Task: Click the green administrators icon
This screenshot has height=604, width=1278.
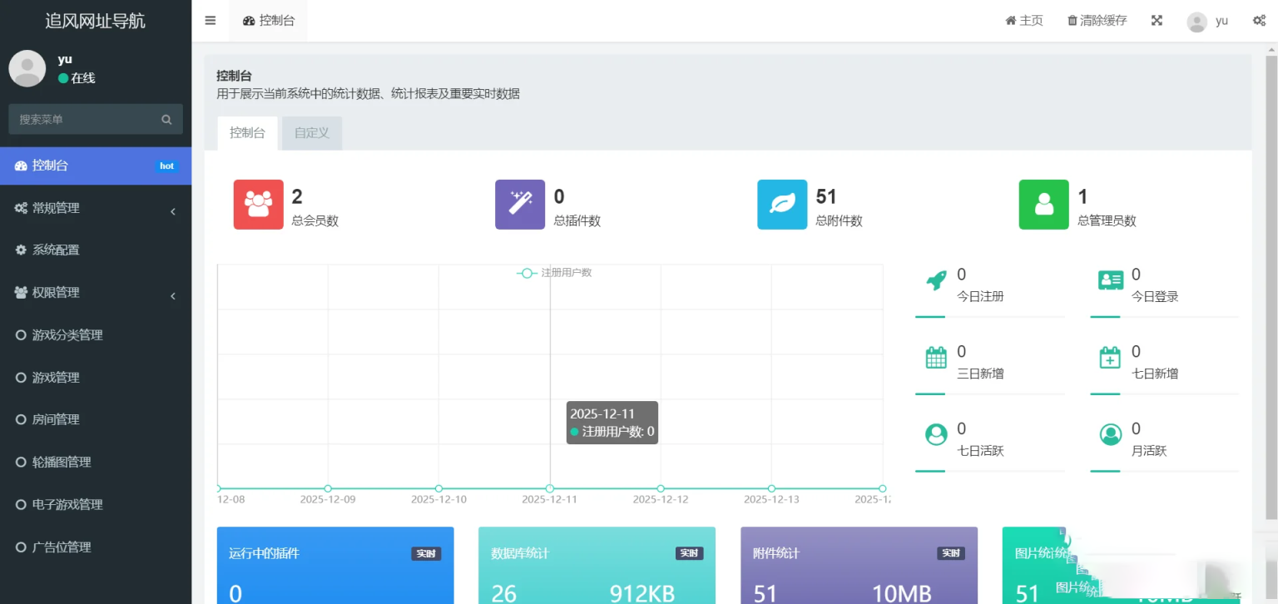Action: click(1043, 205)
